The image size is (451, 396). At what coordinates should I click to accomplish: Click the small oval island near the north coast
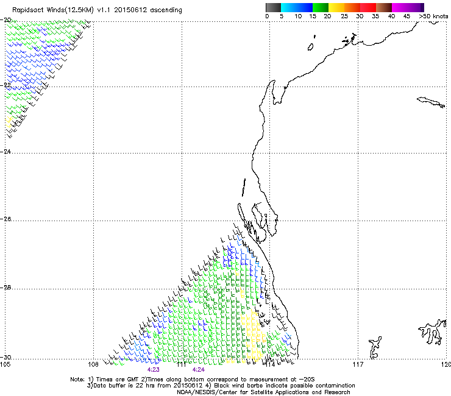pyautogui.click(x=310, y=47)
